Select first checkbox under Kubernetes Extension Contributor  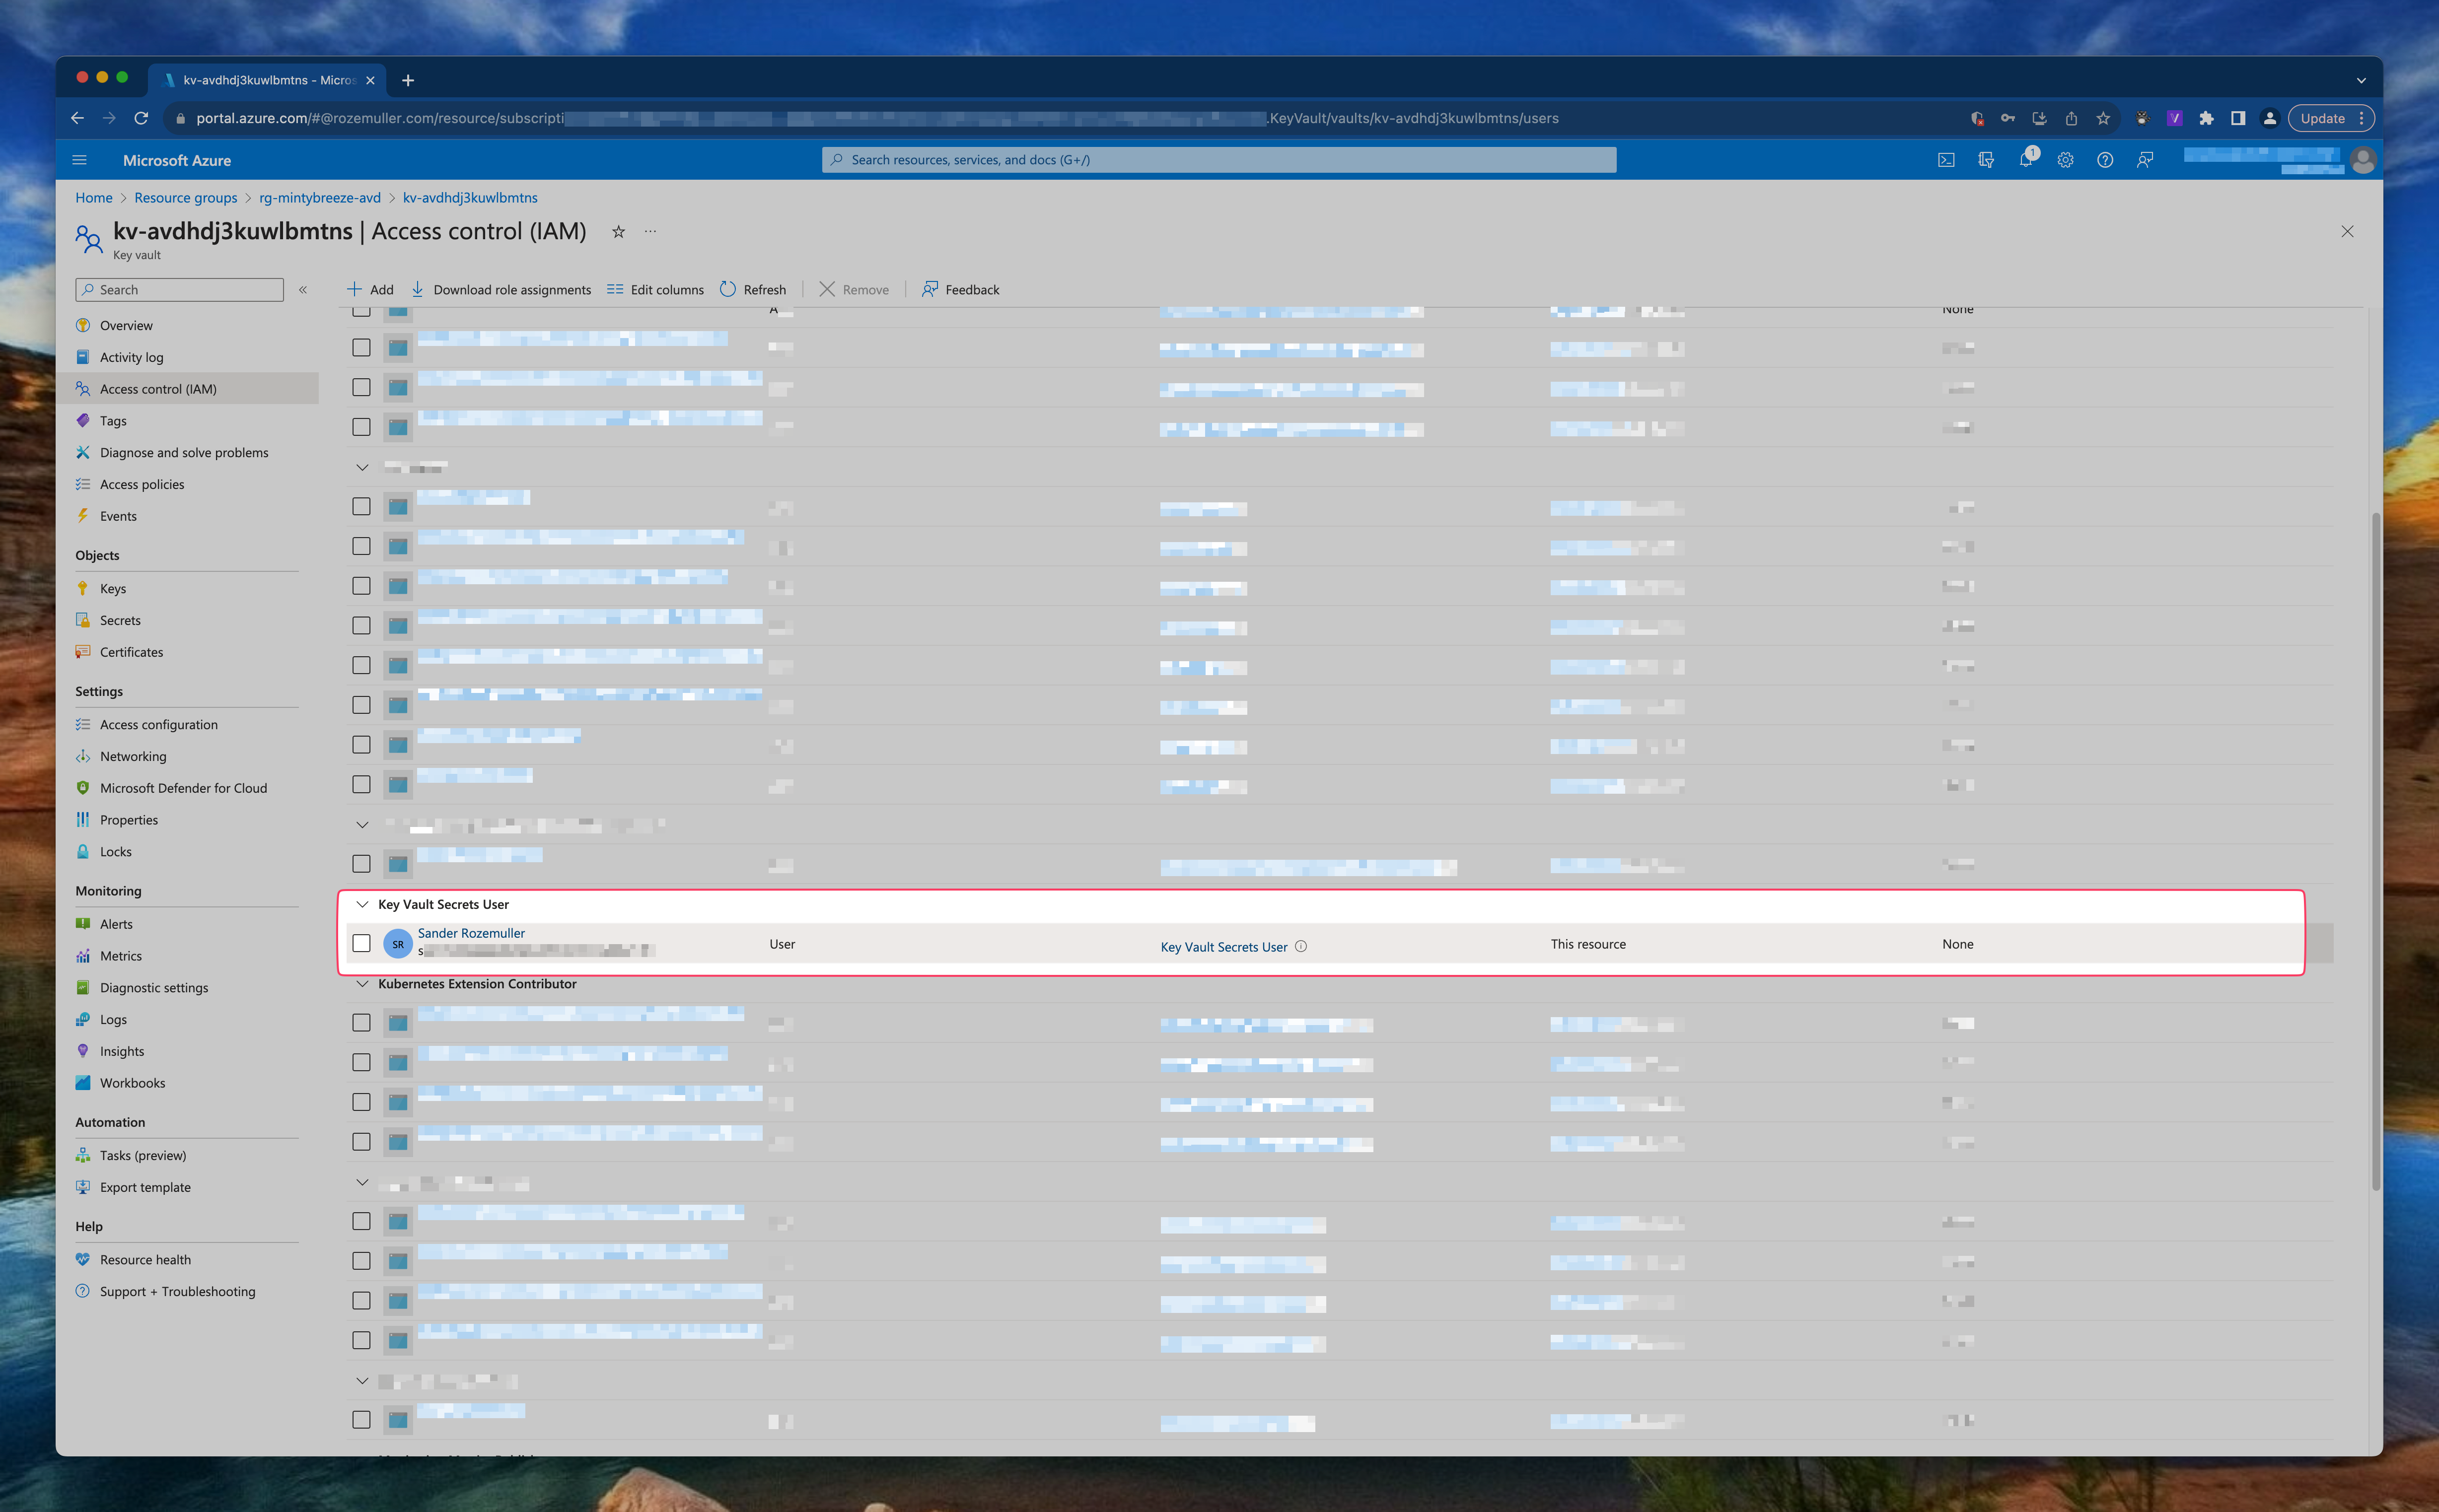coord(361,1023)
